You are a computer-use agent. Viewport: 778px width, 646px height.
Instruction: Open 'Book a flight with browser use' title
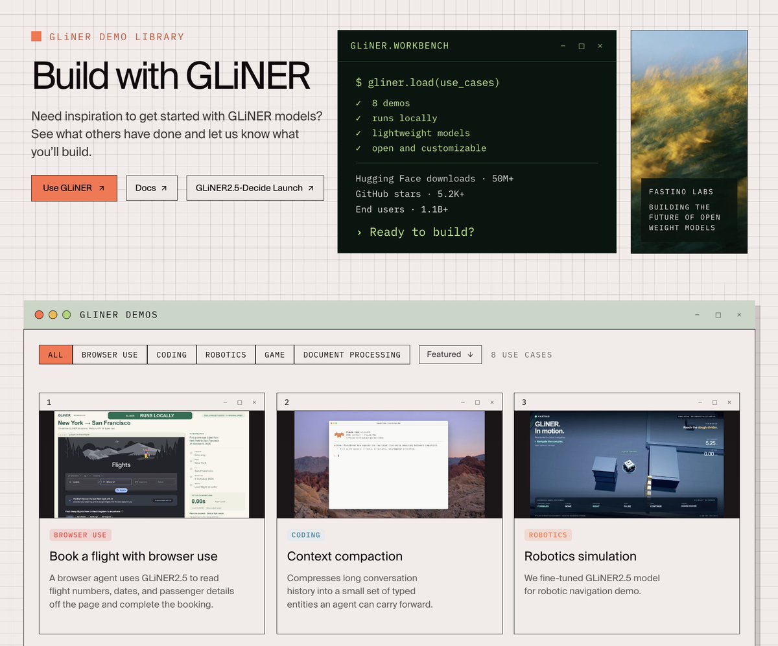pos(134,557)
